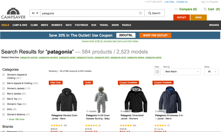Click the coupon terms link under banner
The height and width of the screenshot is (132, 221).
point(110,41)
